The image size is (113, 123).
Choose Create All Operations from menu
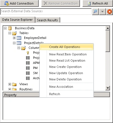(66, 47)
